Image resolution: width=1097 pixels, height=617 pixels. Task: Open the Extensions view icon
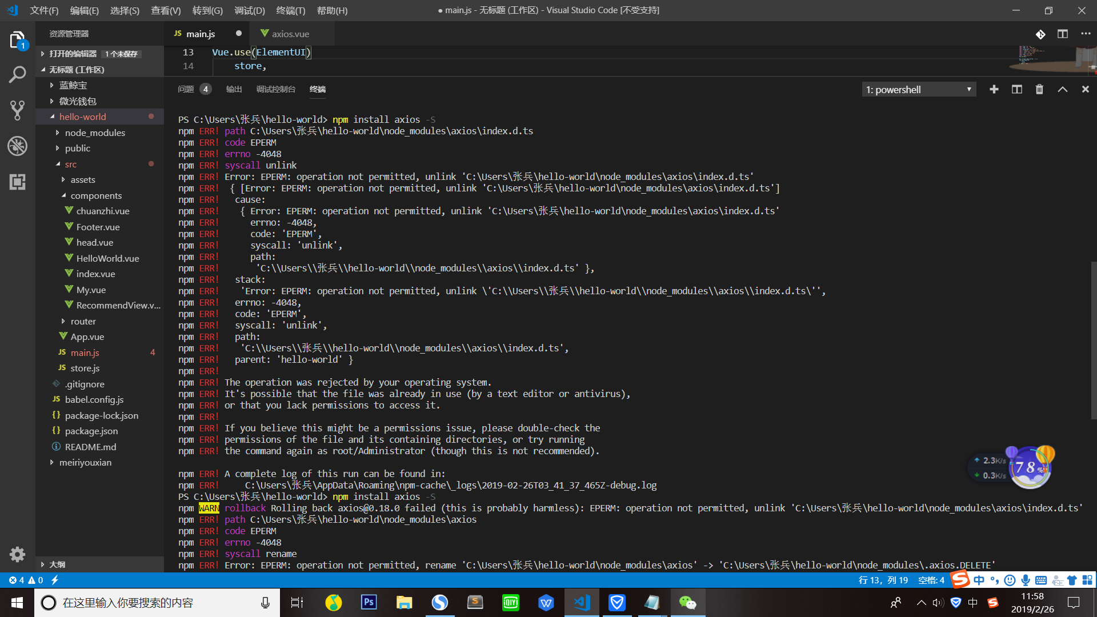[x=17, y=182]
